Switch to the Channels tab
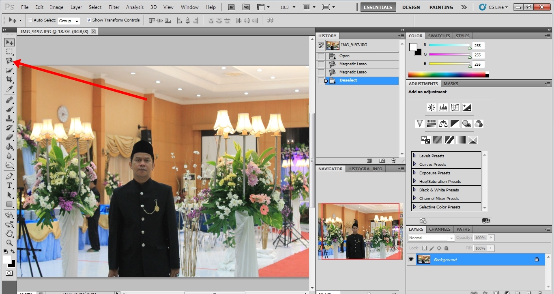554x294 pixels. (x=439, y=229)
